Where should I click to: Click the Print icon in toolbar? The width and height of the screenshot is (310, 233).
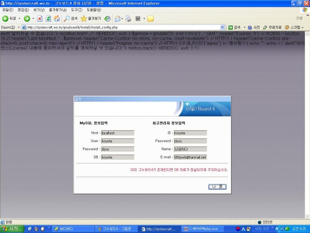pyautogui.click(x=128, y=19)
